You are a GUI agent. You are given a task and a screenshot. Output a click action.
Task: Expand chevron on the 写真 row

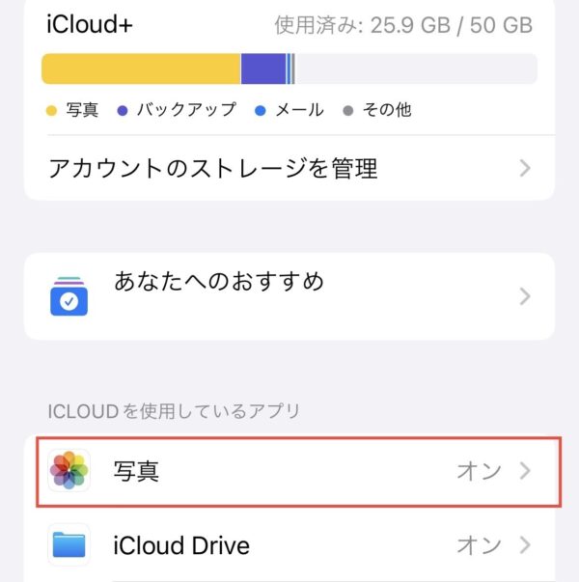pyautogui.click(x=525, y=471)
